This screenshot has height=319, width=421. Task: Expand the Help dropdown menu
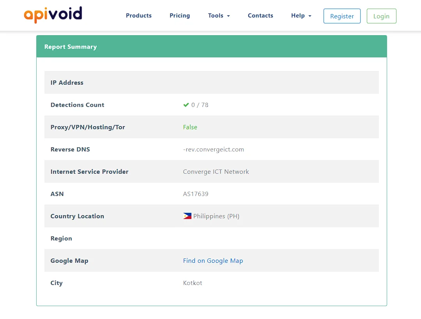click(301, 16)
